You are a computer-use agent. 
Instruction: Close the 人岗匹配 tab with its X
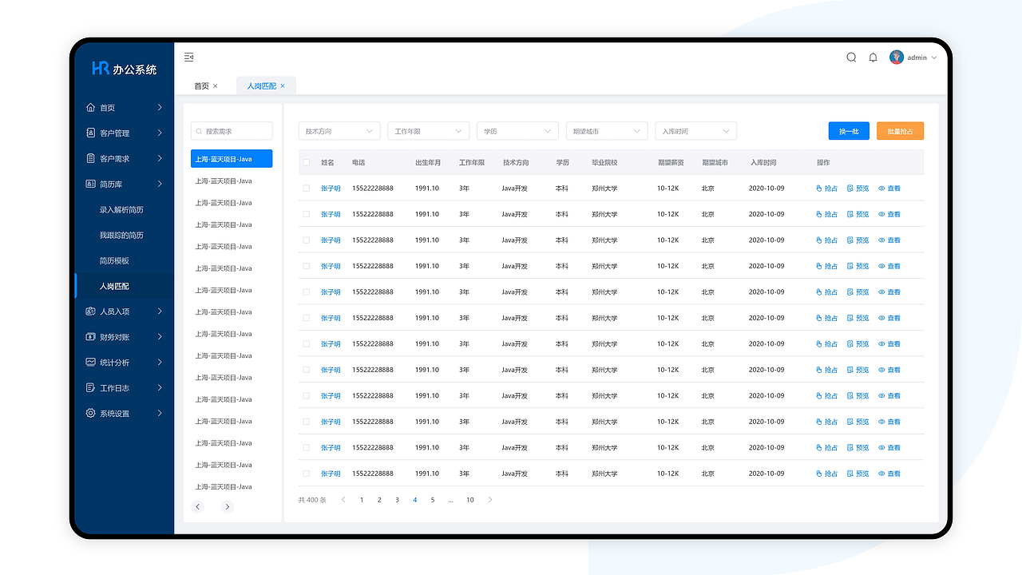click(283, 86)
